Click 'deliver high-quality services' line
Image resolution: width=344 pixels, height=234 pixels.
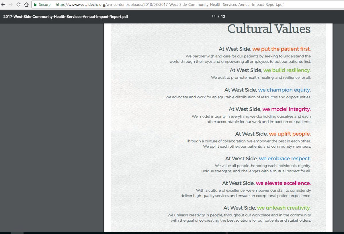click(x=246, y=196)
